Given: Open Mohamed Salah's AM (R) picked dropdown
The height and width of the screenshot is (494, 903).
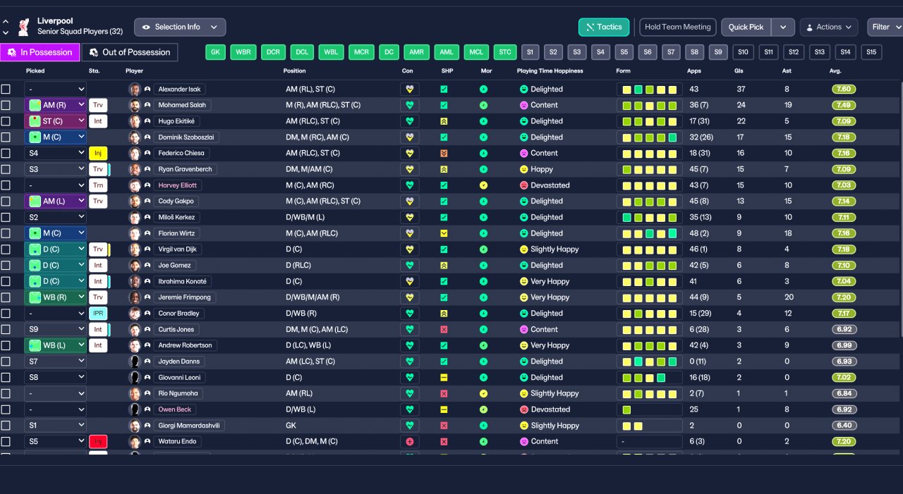Looking at the screenshot, I should click(55, 105).
